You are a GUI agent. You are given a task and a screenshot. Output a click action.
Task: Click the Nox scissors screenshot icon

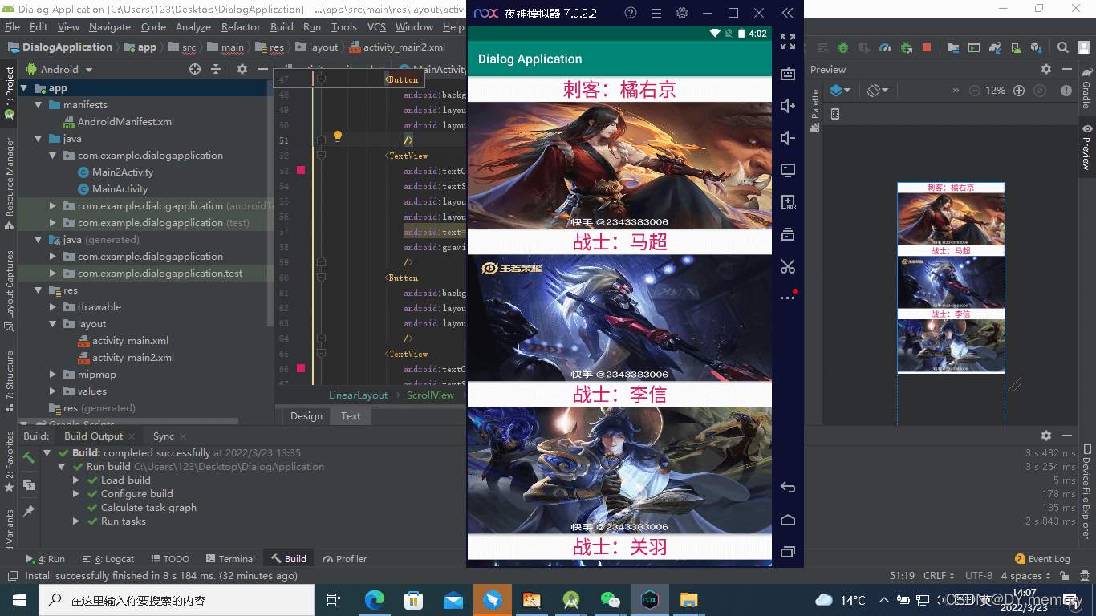(788, 266)
